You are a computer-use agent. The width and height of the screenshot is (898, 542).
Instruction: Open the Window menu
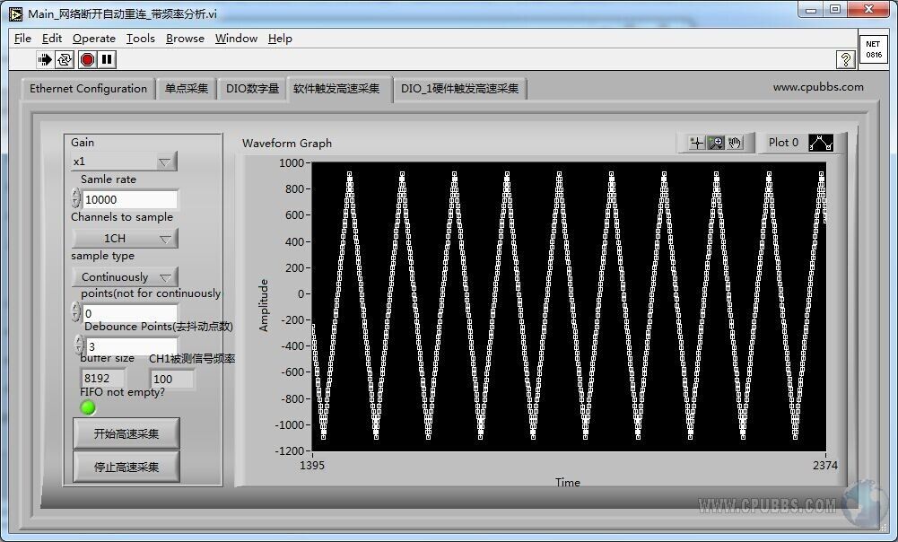pyautogui.click(x=236, y=39)
